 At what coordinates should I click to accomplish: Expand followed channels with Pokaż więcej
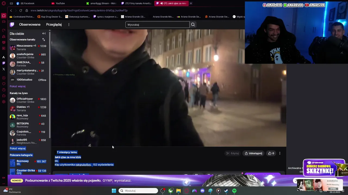click(18, 86)
